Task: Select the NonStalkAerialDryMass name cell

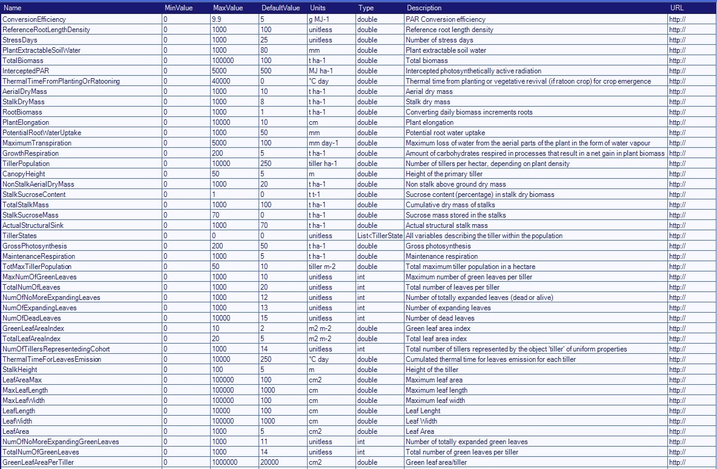Action: 81,184
